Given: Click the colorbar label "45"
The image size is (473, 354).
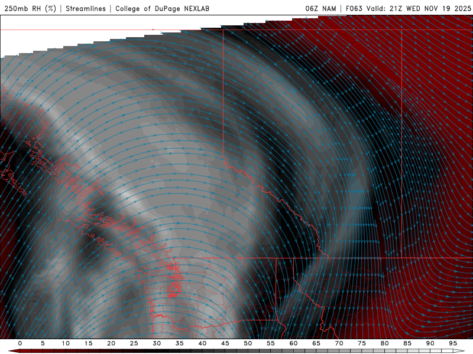Looking at the screenshot, I should tap(225, 343).
